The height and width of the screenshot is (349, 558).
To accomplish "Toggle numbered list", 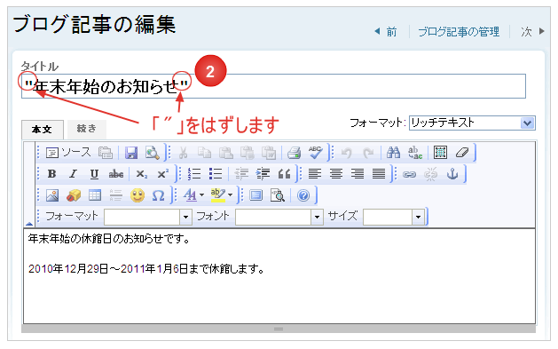I will click(x=194, y=174).
